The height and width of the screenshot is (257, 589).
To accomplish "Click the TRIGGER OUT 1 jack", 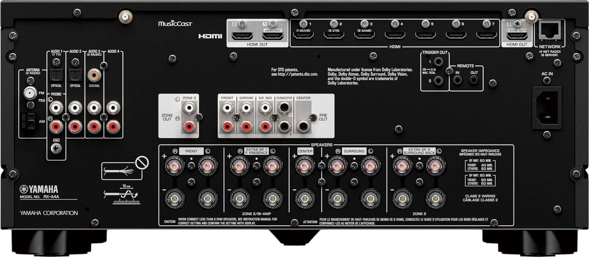I will click(x=439, y=62).
